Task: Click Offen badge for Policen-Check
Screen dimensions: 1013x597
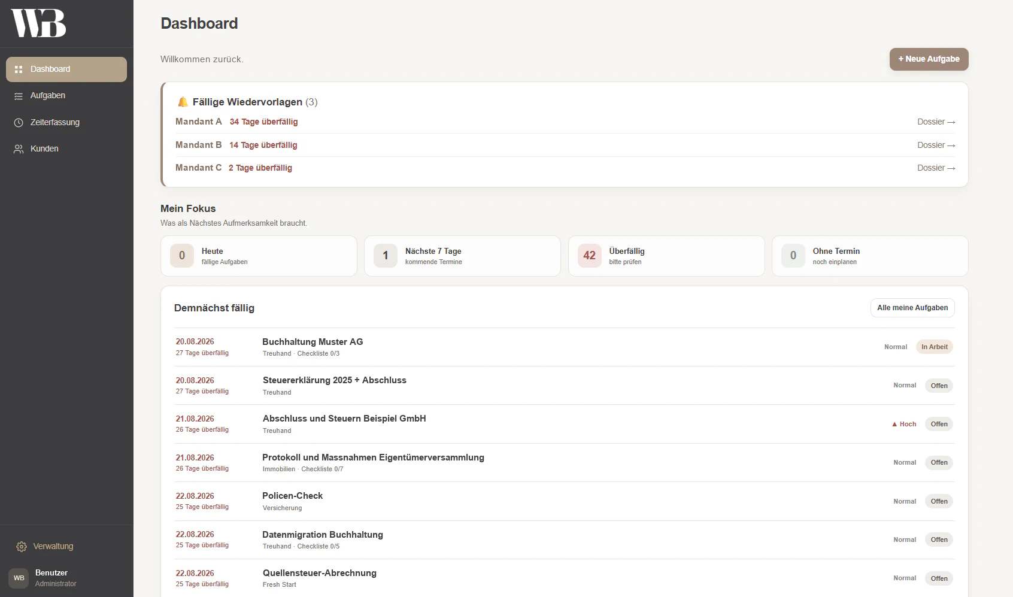Action: (939, 501)
